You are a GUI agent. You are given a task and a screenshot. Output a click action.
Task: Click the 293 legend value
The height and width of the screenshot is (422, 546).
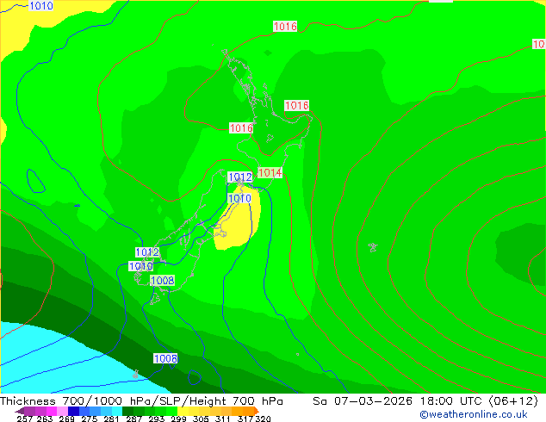[156, 419]
